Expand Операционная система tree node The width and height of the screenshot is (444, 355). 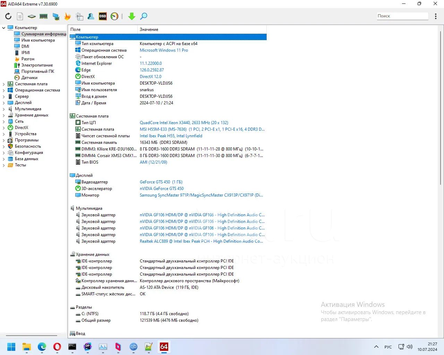coord(4,90)
